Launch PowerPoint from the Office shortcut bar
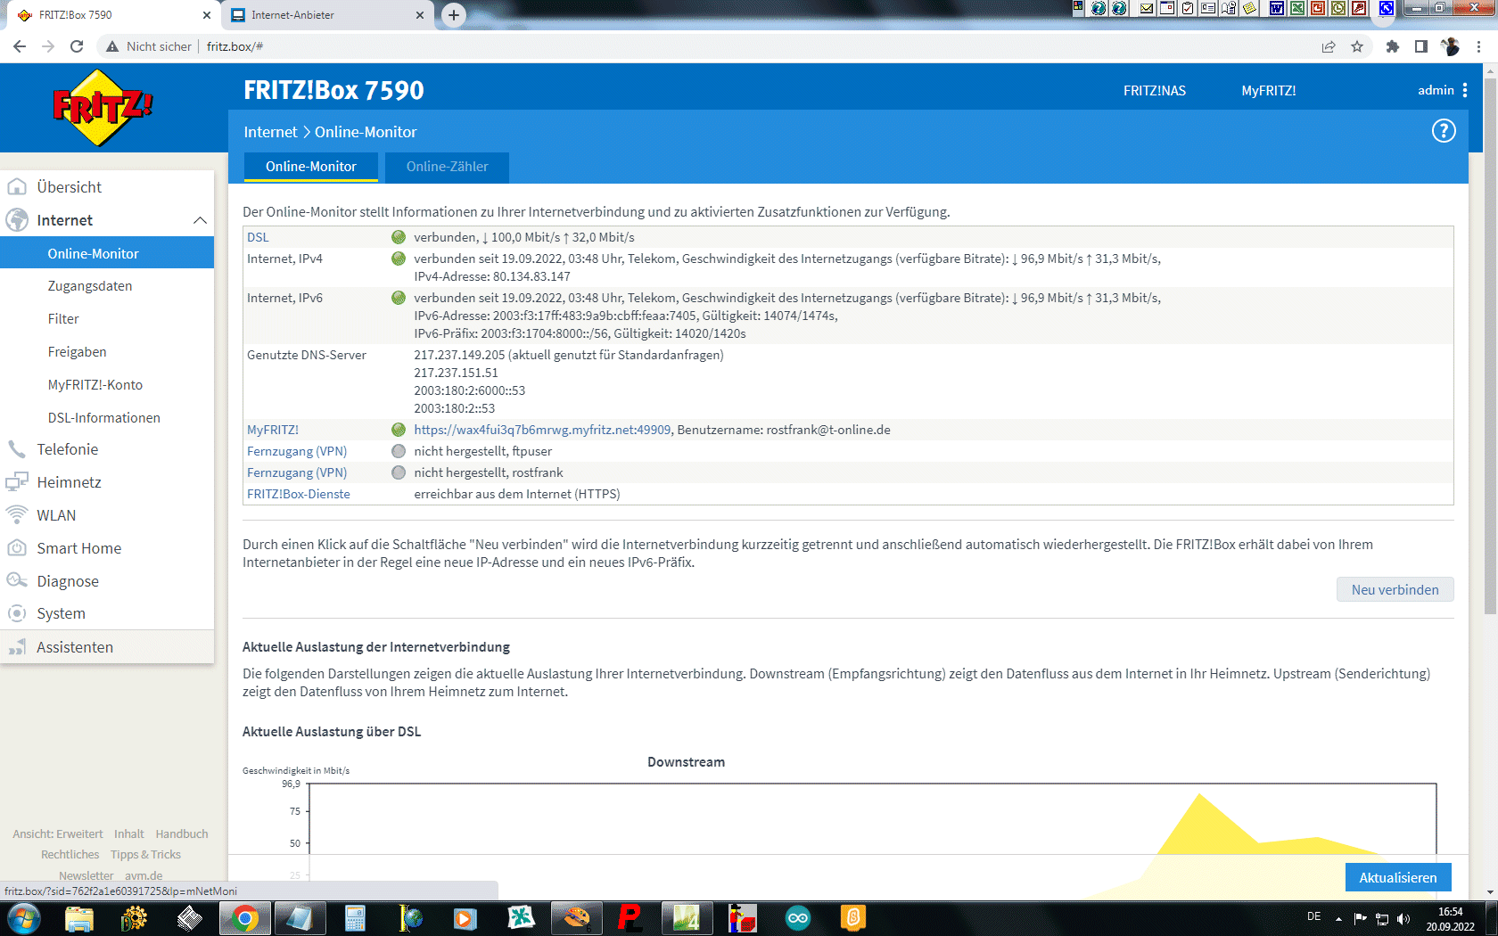This screenshot has width=1498, height=936. coord(1317,8)
